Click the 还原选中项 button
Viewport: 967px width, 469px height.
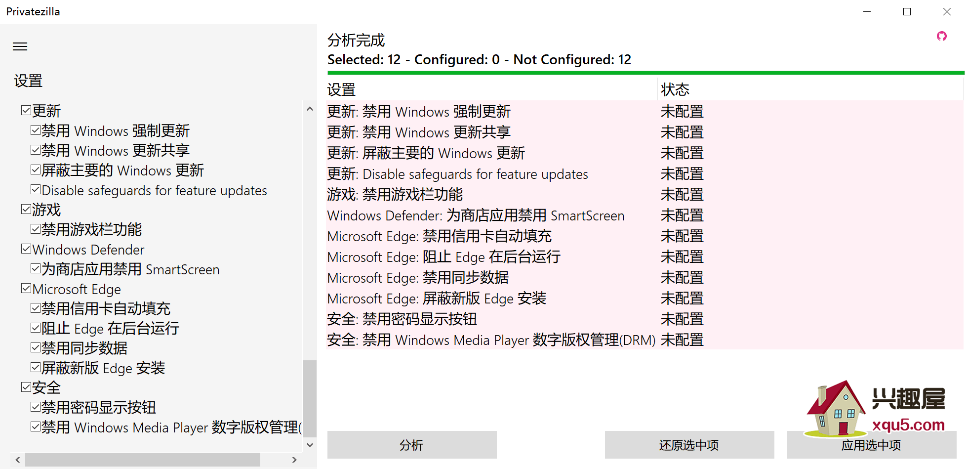coord(689,445)
